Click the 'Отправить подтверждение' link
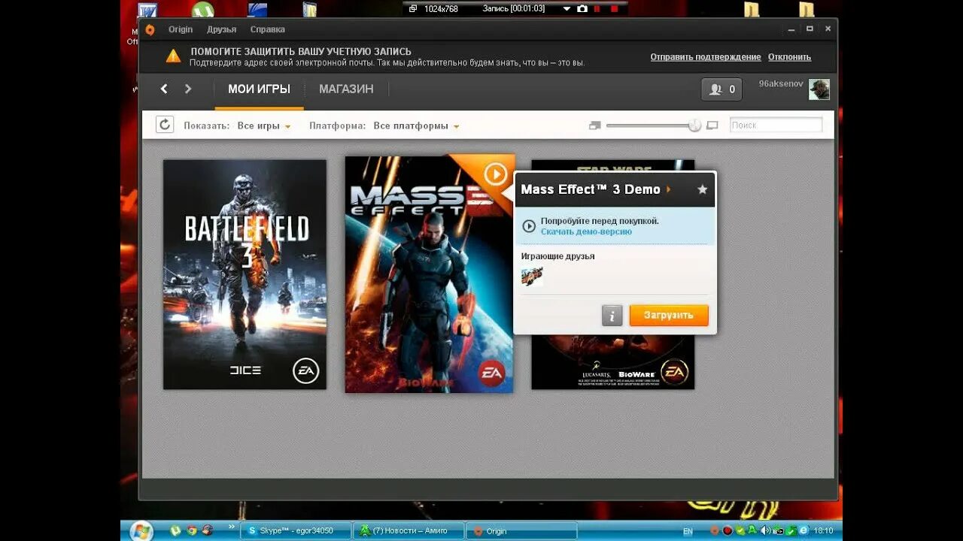This screenshot has width=963, height=541. pos(706,57)
